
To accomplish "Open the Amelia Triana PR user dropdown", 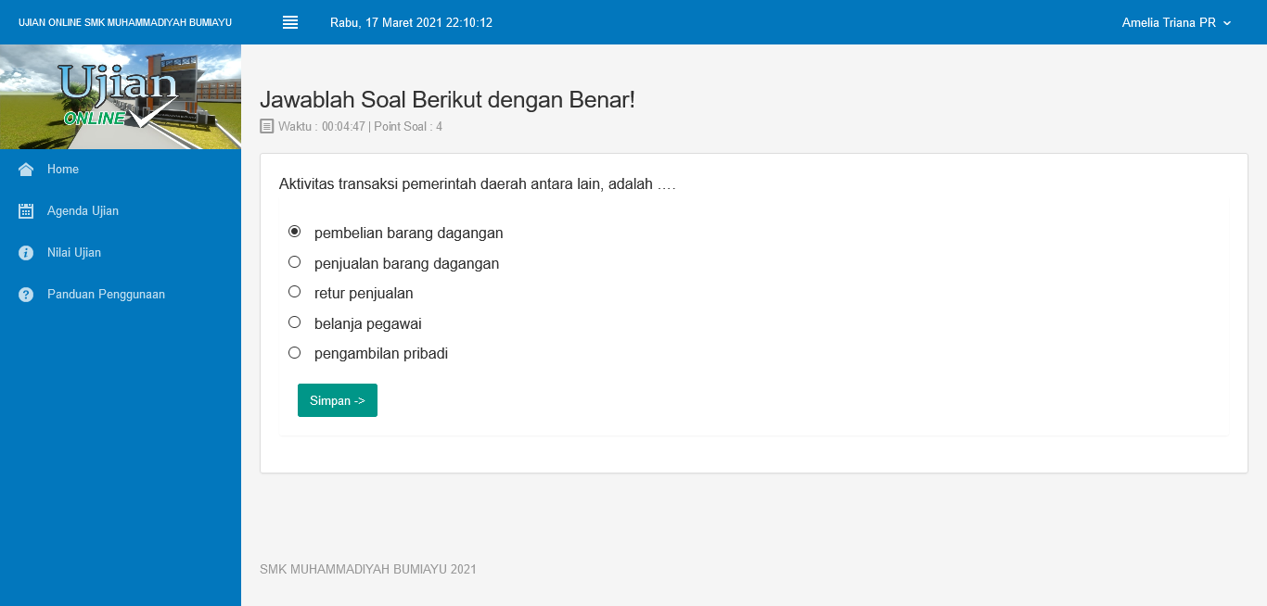I will [1176, 22].
